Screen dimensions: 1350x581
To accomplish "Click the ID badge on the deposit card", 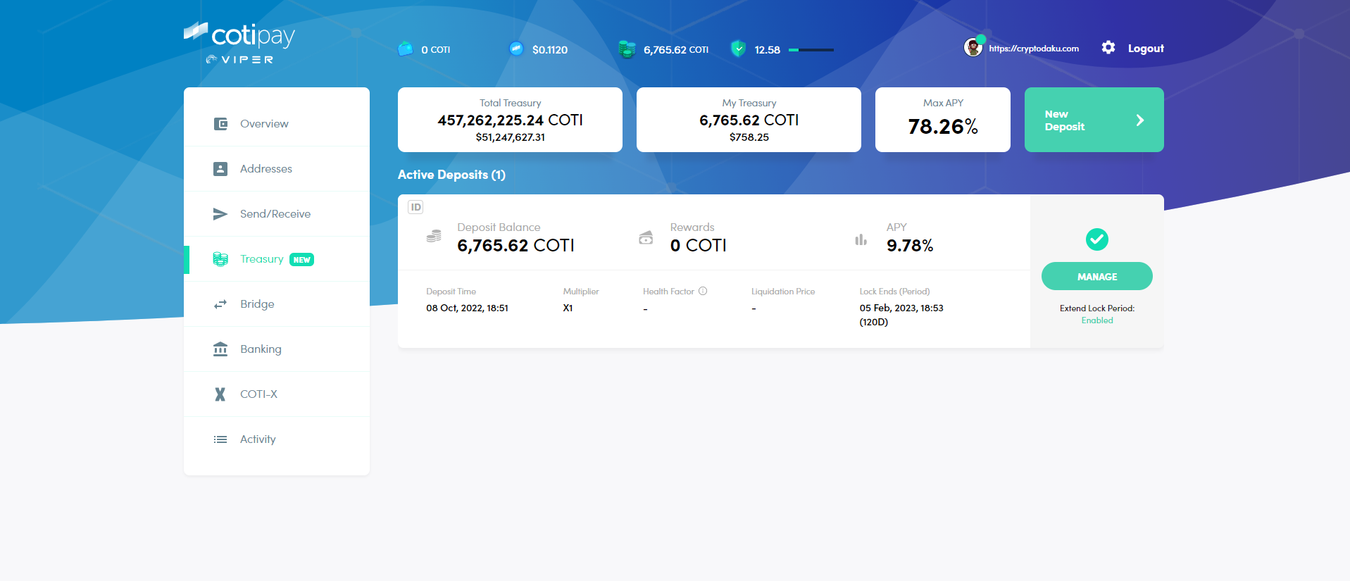I will pos(415,207).
